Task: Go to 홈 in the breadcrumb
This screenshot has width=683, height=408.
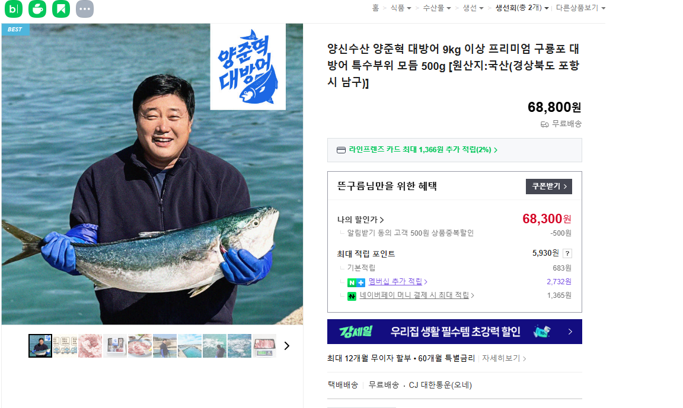Action: [375, 8]
